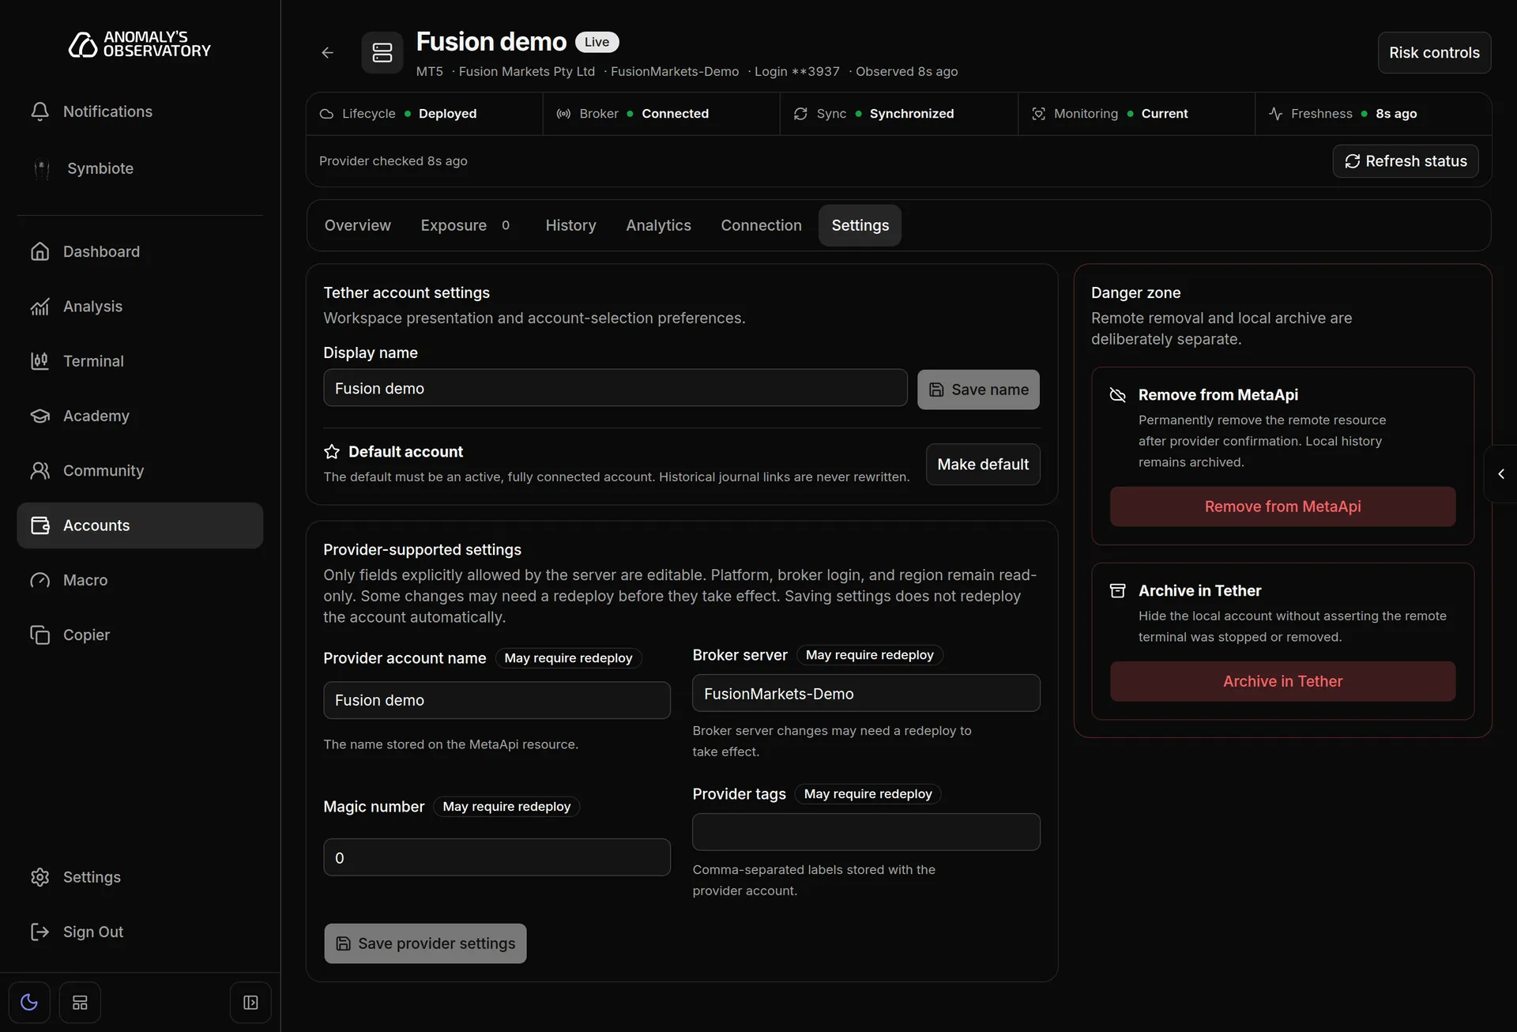The width and height of the screenshot is (1517, 1032).
Task: Switch to the History tab
Action: (x=570, y=225)
